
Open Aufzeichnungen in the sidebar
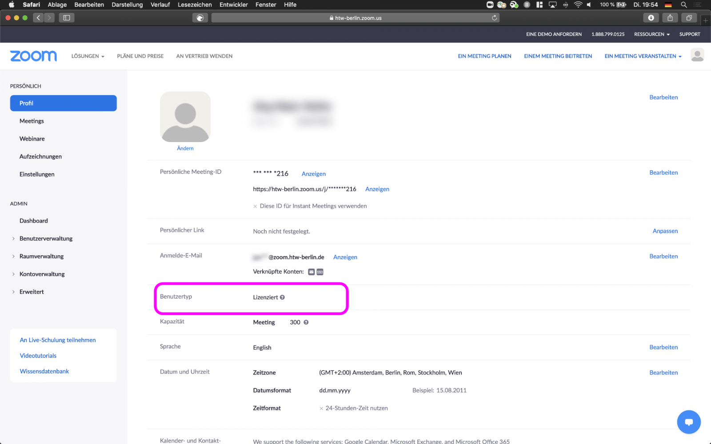[x=40, y=156]
